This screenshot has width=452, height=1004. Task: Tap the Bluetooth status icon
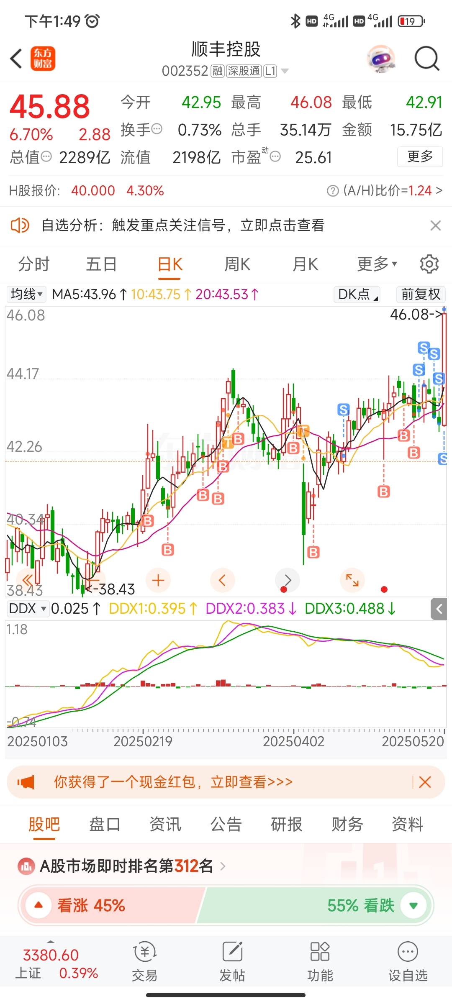pos(295,21)
